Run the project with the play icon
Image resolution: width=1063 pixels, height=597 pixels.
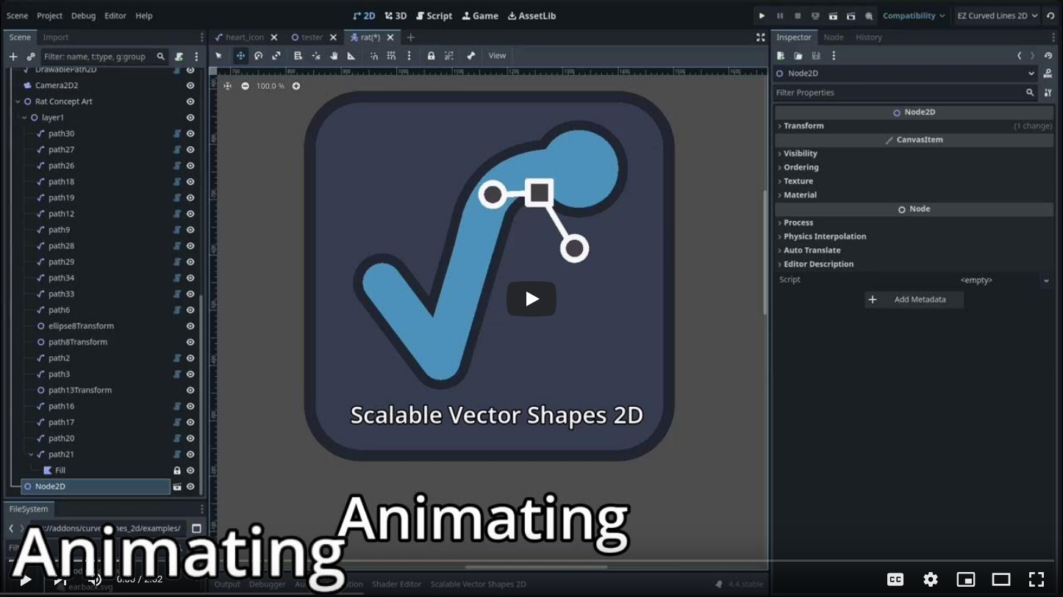[762, 15]
